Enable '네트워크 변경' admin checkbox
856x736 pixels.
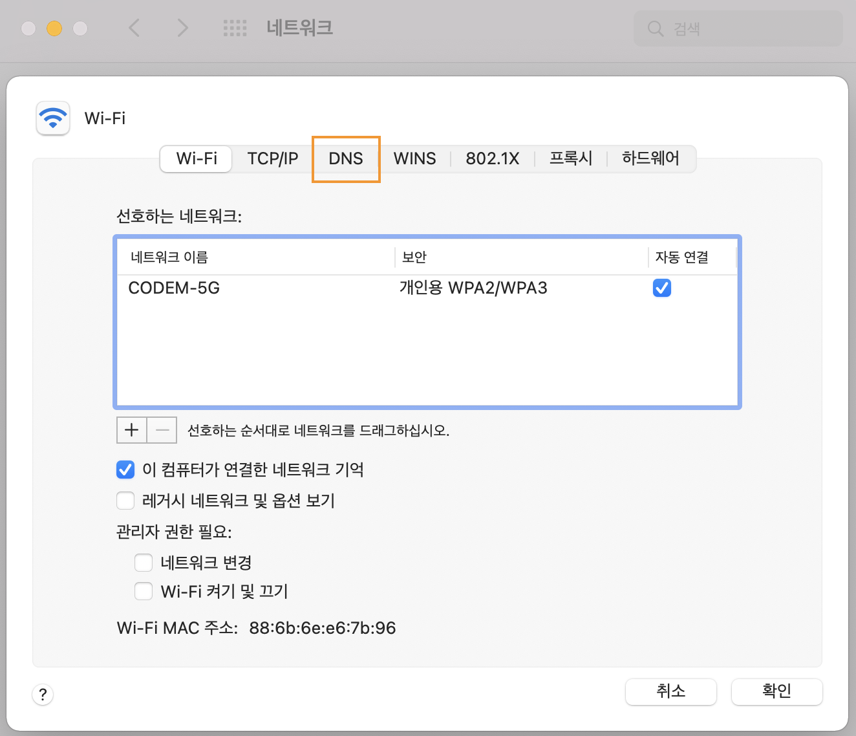tap(144, 563)
